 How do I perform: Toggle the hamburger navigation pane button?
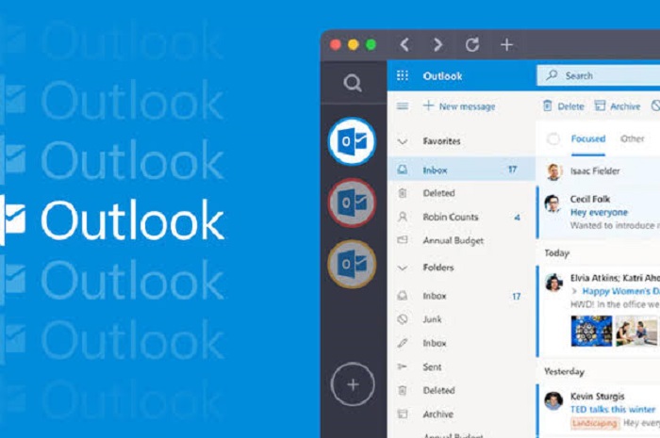coord(403,106)
